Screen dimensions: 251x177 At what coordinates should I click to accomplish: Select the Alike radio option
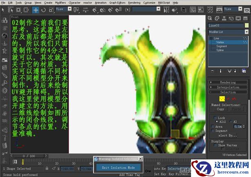(x=217, y=121)
